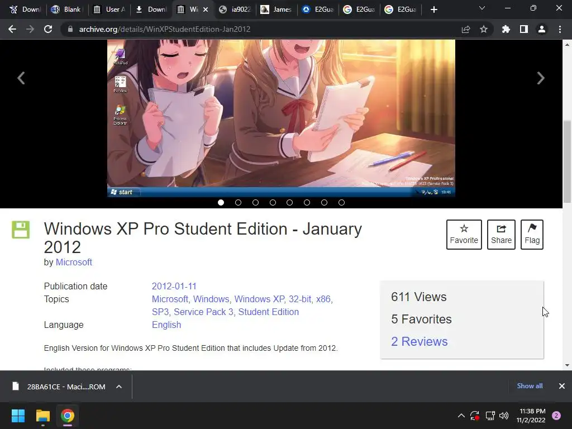The image size is (572, 429).
Task: Open notification center badge
Action: 556,416
